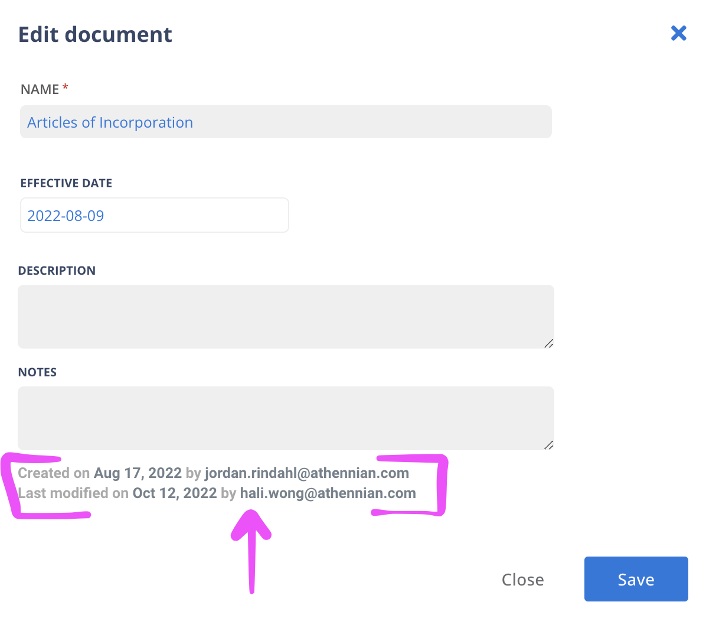The height and width of the screenshot is (618, 706).
Task: Click the NOTES label
Action: point(37,372)
